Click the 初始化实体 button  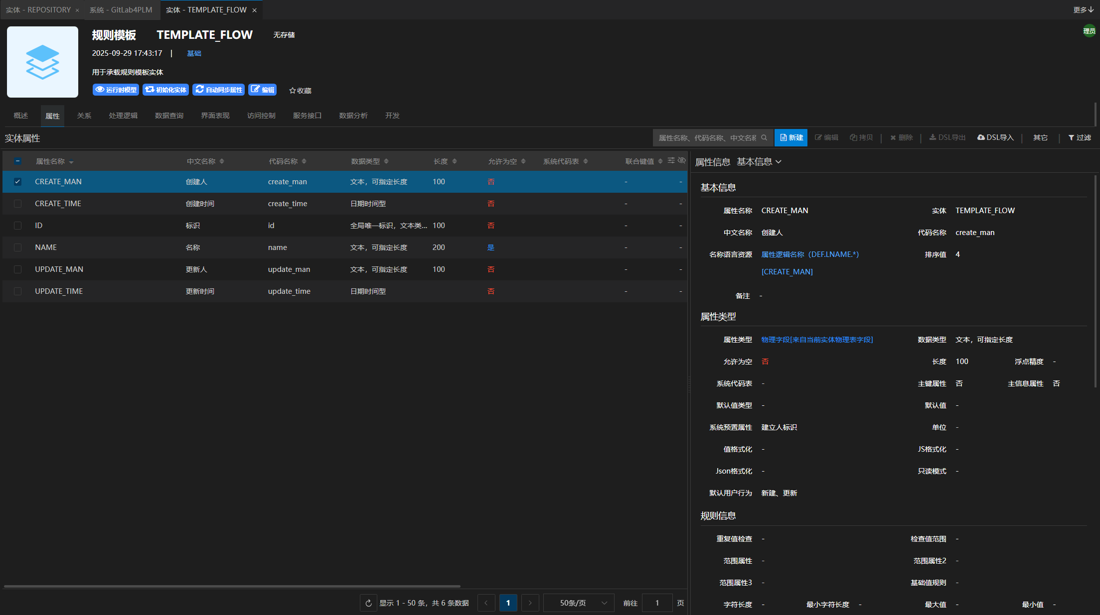165,90
